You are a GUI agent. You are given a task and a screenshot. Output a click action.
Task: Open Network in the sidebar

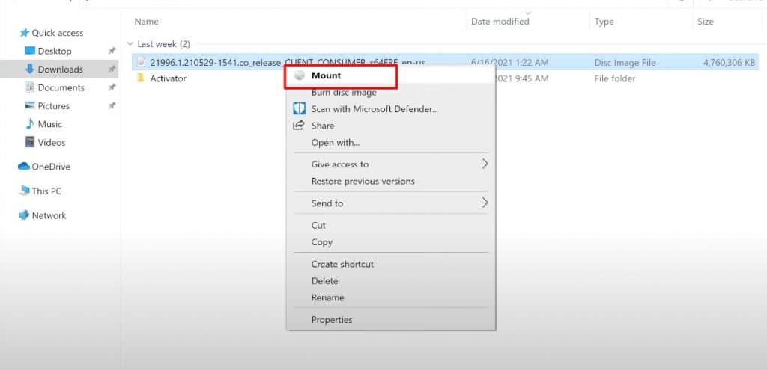(x=49, y=215)
